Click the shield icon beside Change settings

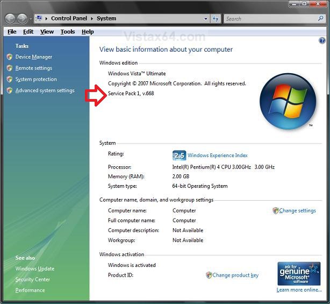coord(276,210)
